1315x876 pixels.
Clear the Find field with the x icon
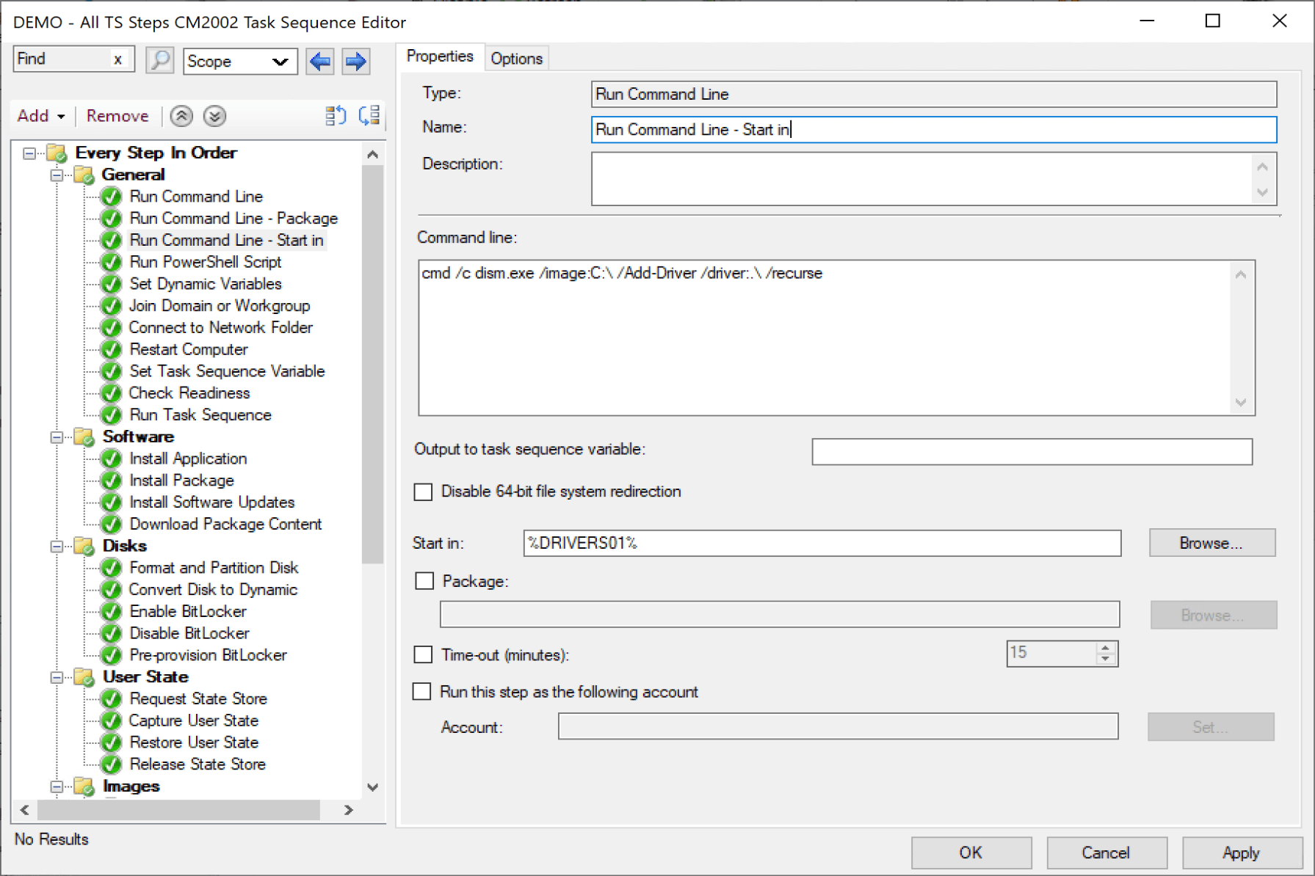(120, 59)
